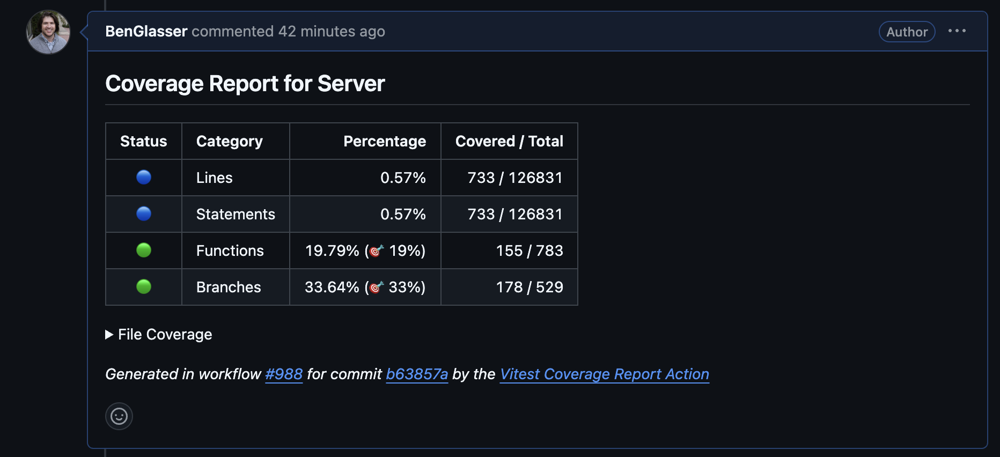Click the "42 minutes ago" timestamp
Image resolution: width=1000 pixels, height=457 pixels.
coord(332,32)
